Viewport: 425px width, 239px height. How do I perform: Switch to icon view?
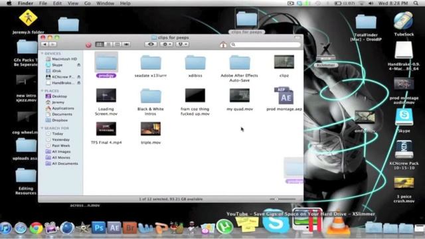point(99,44)
